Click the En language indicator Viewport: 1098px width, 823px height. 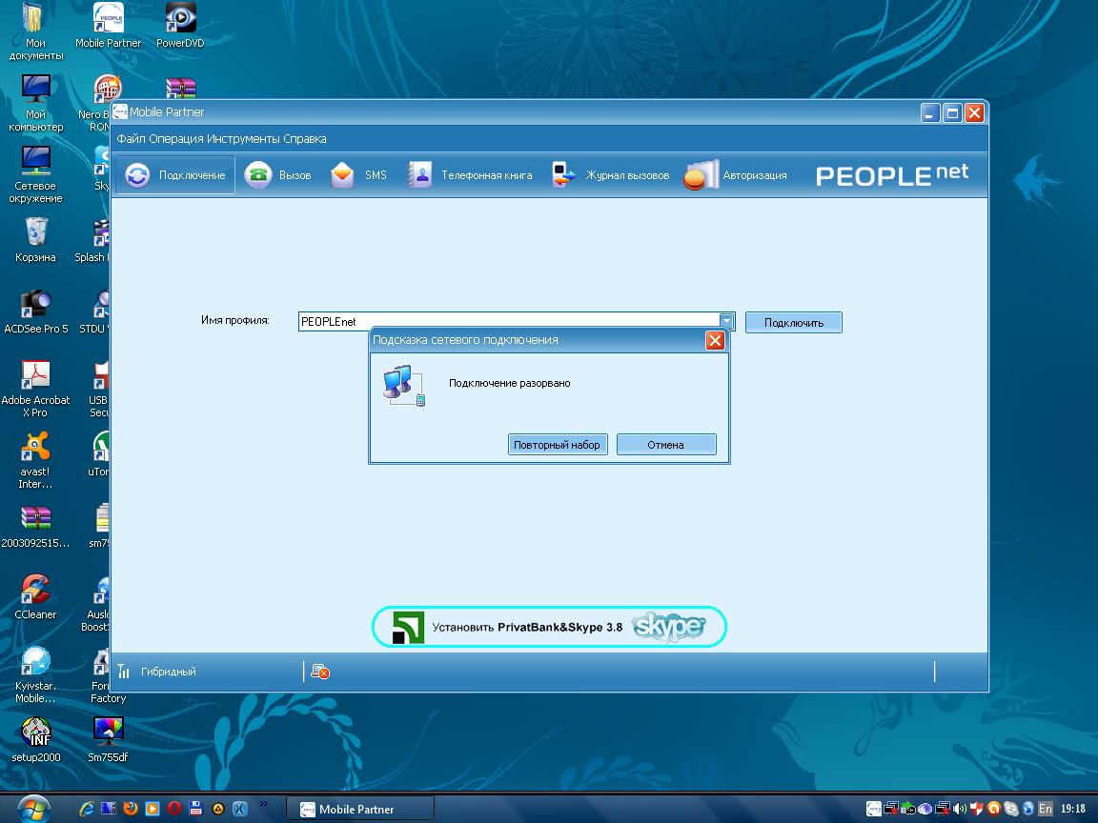click(1046, 809)
